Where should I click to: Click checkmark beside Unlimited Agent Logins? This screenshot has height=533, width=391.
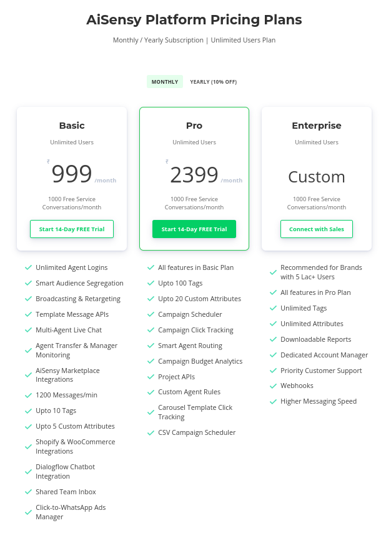(28, 267)
